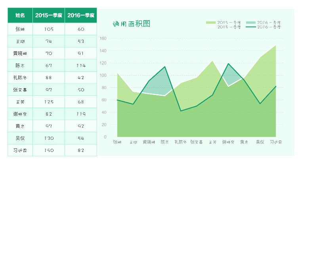Viewport: 317px width, 277px height.
Task: Select the table cell with value 150
Action: pos(49,150)
